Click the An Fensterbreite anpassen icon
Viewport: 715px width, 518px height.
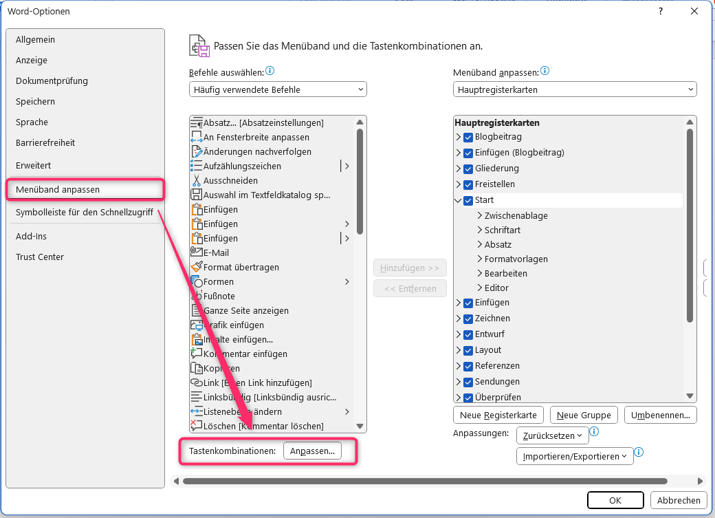[x=197, y=137]
